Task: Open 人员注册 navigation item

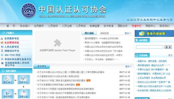Action: coord(67,26)
